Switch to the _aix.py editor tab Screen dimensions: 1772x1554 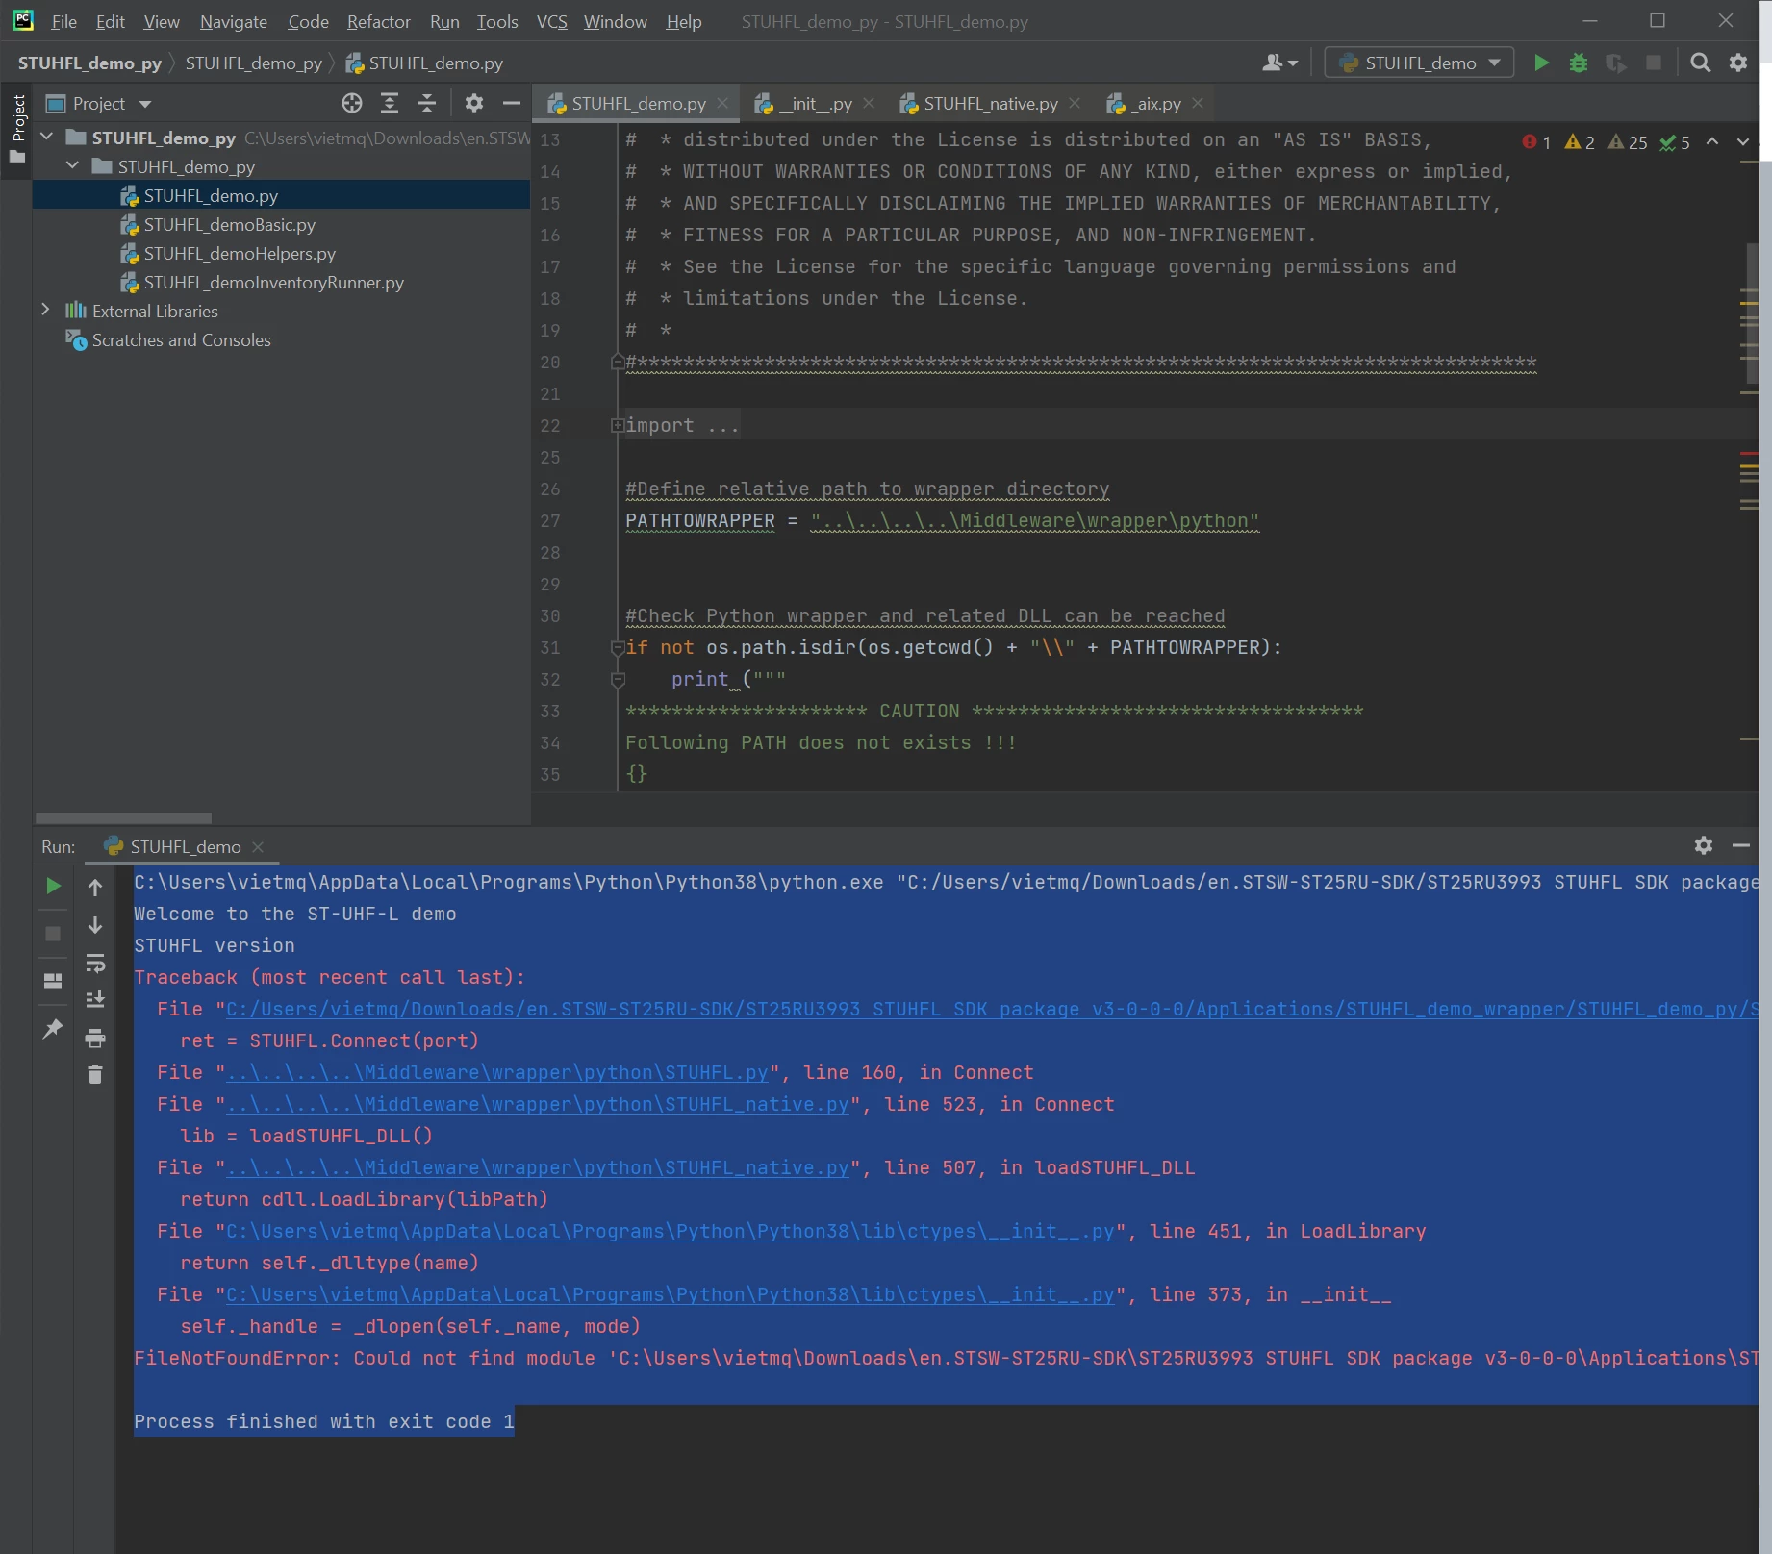click(1156, 103)
